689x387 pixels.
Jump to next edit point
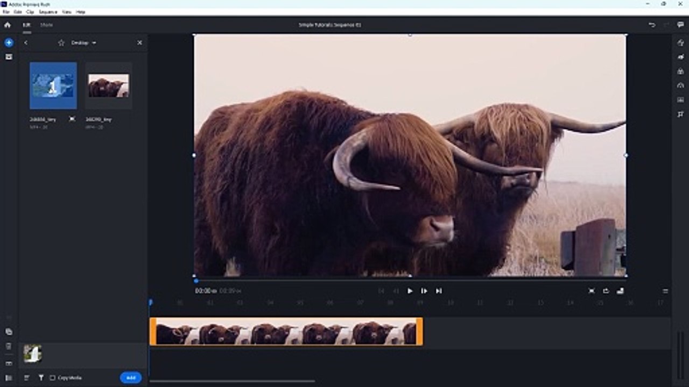point(439,291)
